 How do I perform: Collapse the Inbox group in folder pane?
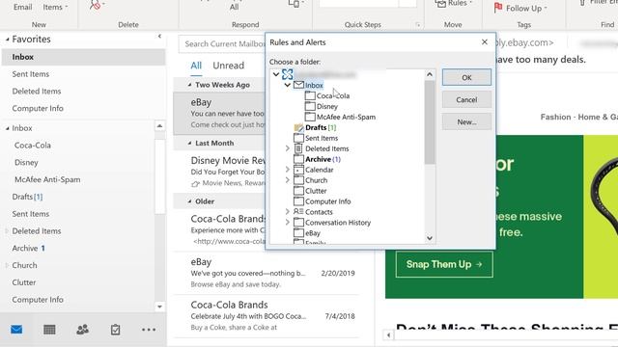point(7,128)
